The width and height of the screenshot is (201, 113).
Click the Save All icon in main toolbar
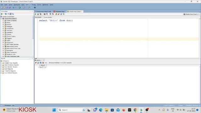coord(9,8)
